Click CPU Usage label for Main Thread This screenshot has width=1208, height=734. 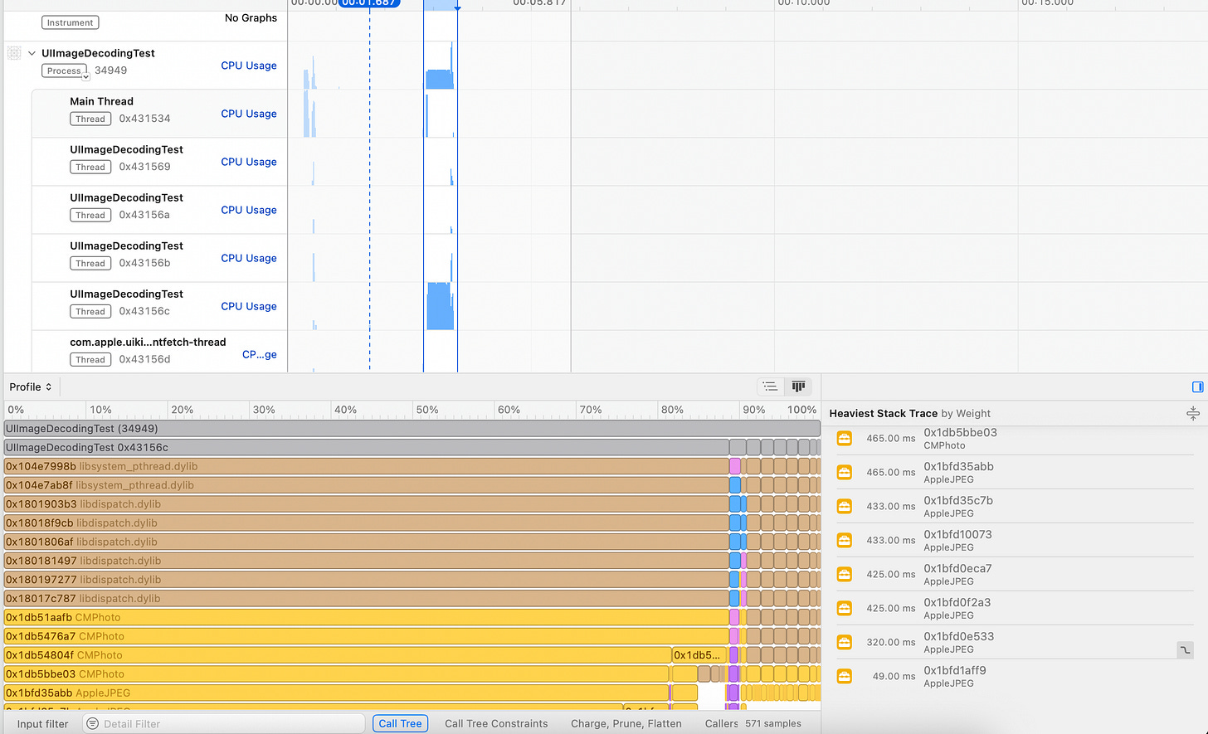tap(249, 114)
